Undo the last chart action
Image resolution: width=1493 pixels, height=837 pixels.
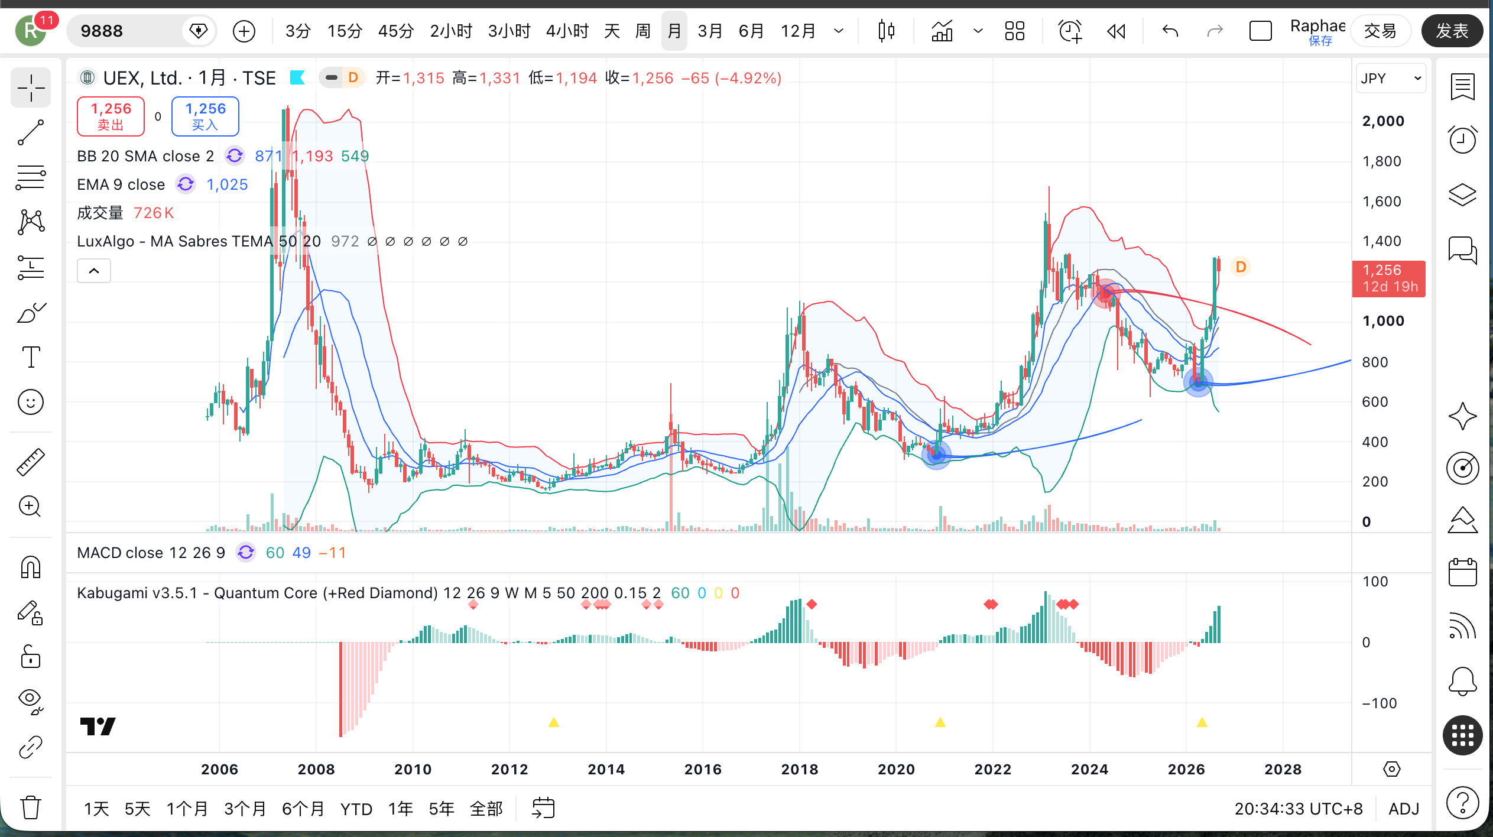pos(1170,31)
